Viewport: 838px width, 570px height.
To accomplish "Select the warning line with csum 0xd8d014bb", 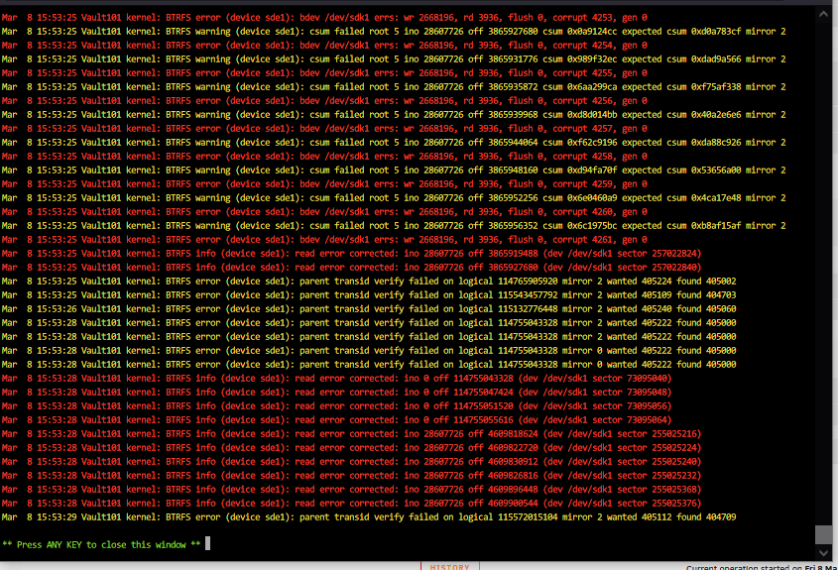I will tap(394, 115).
